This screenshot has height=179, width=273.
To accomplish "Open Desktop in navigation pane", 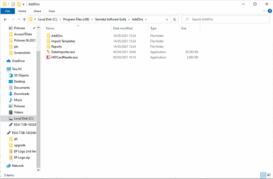I will [x=19, y=82].
